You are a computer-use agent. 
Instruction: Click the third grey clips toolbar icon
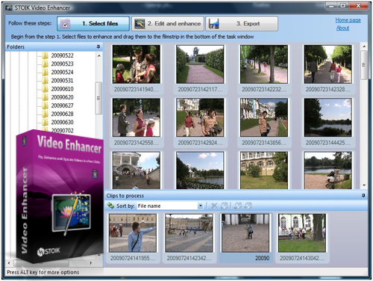pyautogui.click(x=238, y=206)
